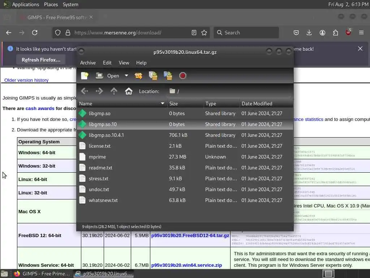Switch to GIMPS Firefox taskbar button
Viewport: 370px width, 278px height.
pos(42,274)
